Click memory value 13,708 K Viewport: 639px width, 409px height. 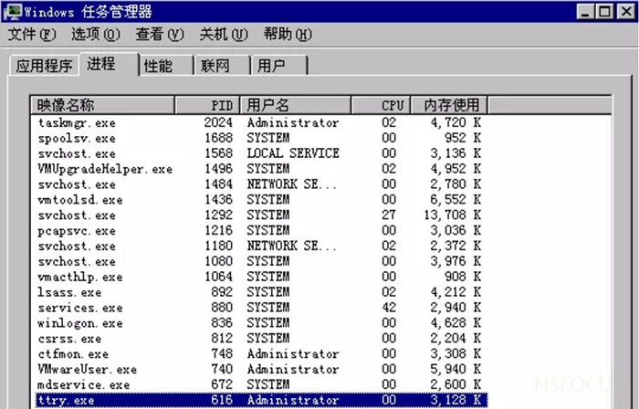(453, 215)
